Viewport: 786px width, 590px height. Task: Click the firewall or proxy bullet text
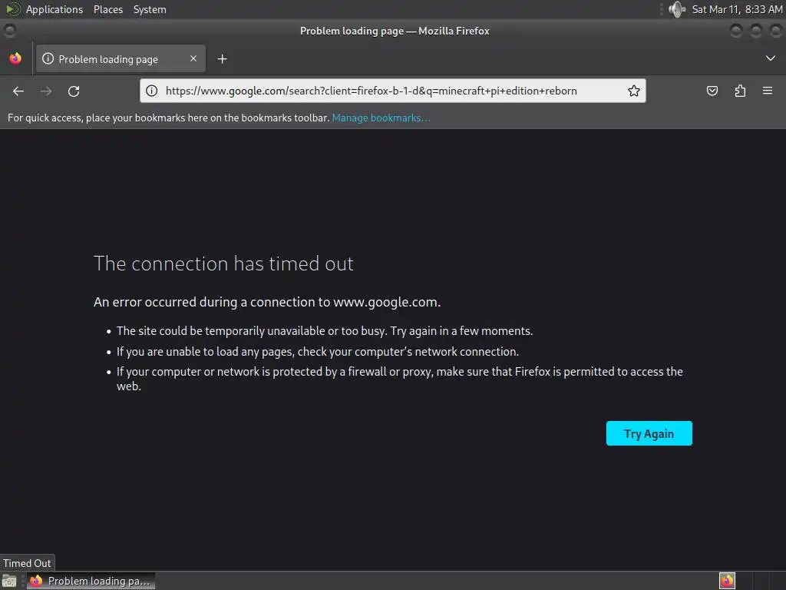[399, 379]
